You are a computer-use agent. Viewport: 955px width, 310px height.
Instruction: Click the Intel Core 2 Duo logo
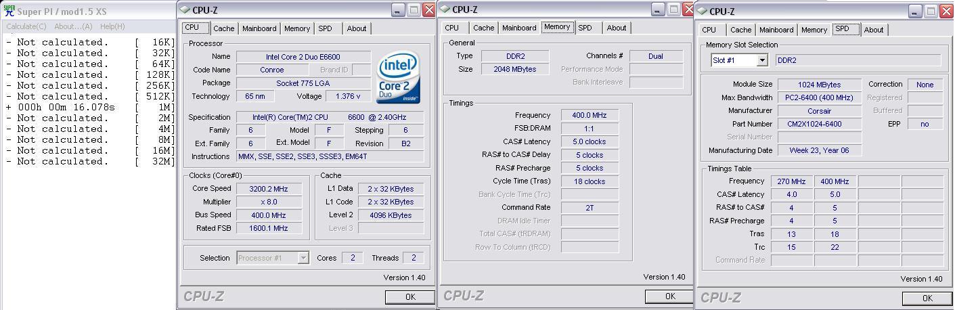click(398, 76)
